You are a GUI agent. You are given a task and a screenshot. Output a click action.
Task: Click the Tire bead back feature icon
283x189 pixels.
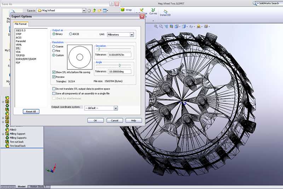7,146
